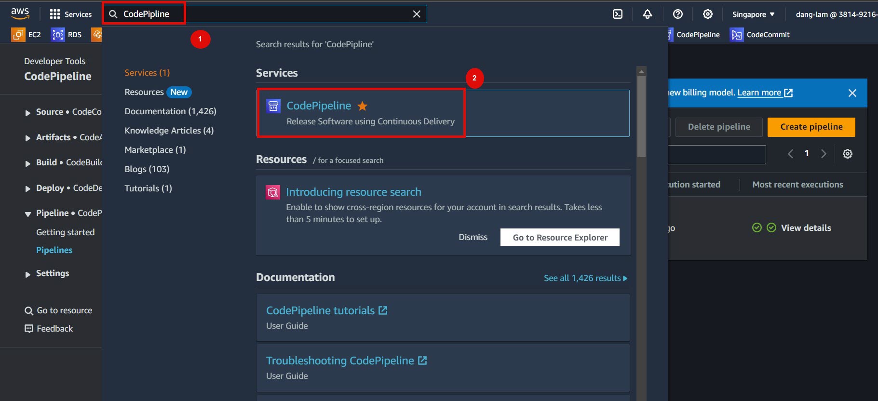The height and width of the screenshot is (401, 878).
Task: Select Tutorials (1) filter
Action: pyautogui.click(x=148, y=188)
